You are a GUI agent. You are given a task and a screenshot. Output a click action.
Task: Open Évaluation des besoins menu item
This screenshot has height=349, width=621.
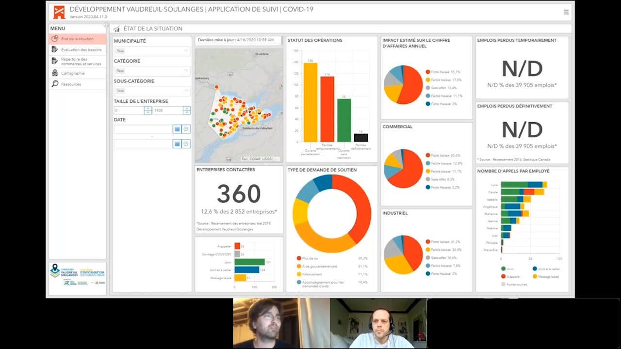[78, 49]
